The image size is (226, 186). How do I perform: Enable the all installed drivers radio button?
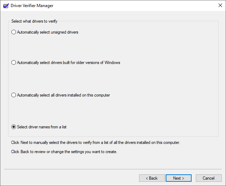[x=14, y=95]
